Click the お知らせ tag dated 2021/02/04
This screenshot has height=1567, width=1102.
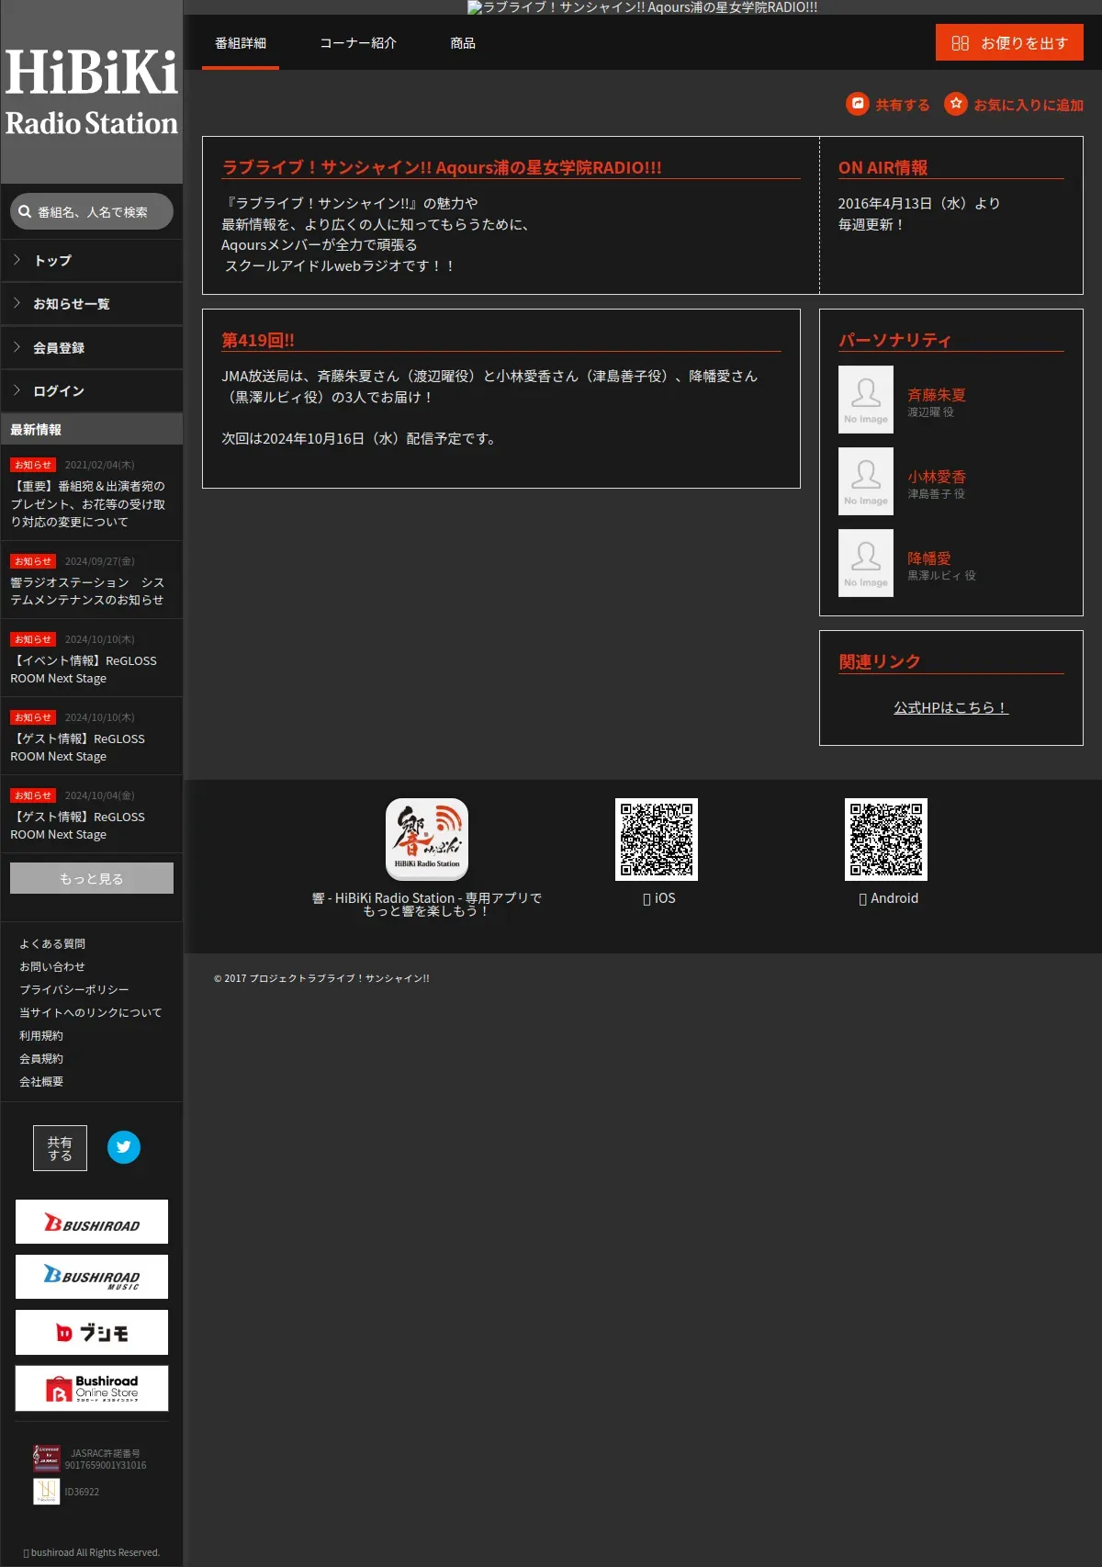point(33,465)
